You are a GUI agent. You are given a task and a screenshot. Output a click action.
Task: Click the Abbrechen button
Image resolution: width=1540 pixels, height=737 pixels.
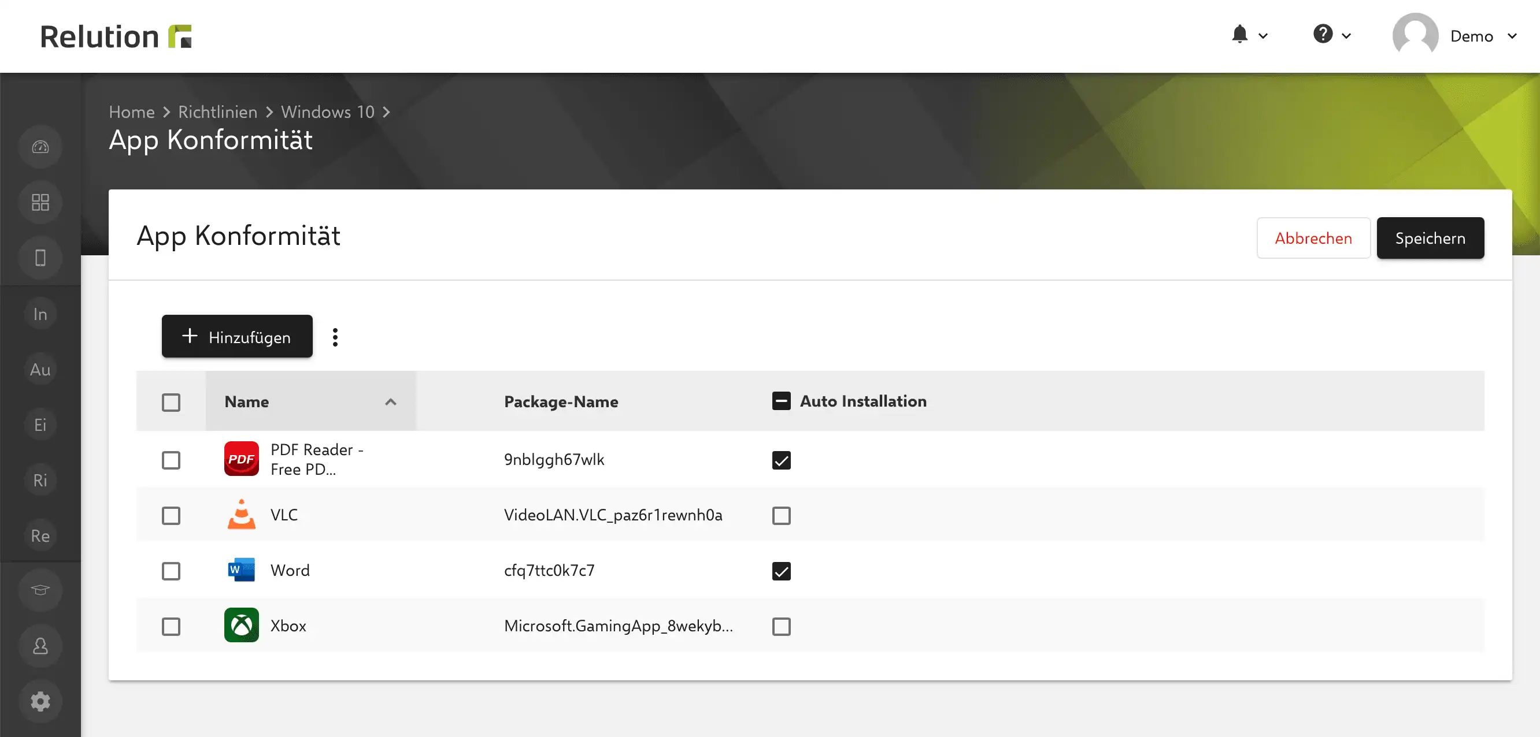pyautogui.click(x=1313, y=238)
